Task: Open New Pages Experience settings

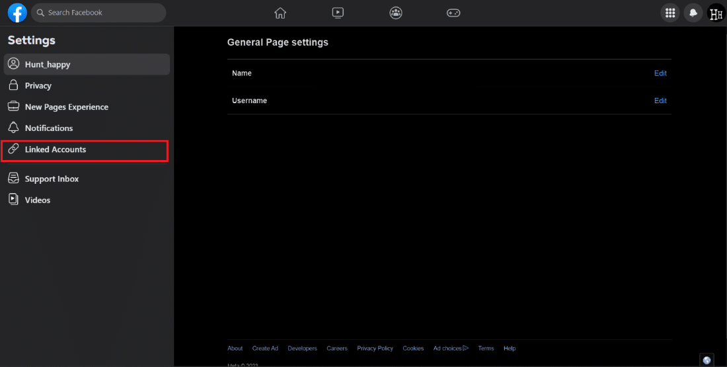Action: point(87,107)
